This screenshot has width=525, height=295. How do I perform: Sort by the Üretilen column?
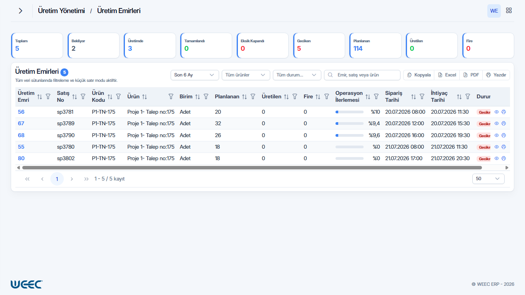pyautogui.click(x=286, y=97)
